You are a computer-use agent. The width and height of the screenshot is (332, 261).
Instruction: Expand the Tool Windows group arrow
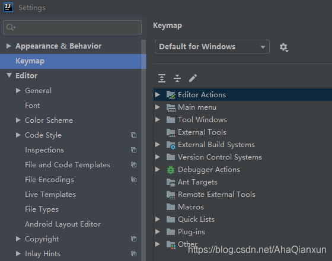pyautogui.click(x=158, y=120)
